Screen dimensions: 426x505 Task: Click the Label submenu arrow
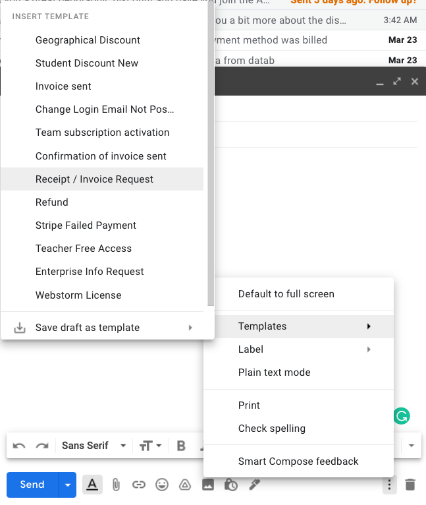pos(369,349)
